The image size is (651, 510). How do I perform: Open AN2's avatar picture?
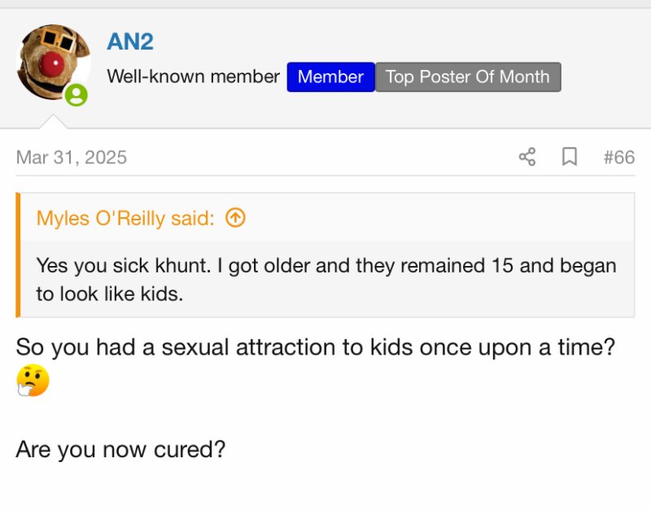pyautogui.click(x=52, y=62)
